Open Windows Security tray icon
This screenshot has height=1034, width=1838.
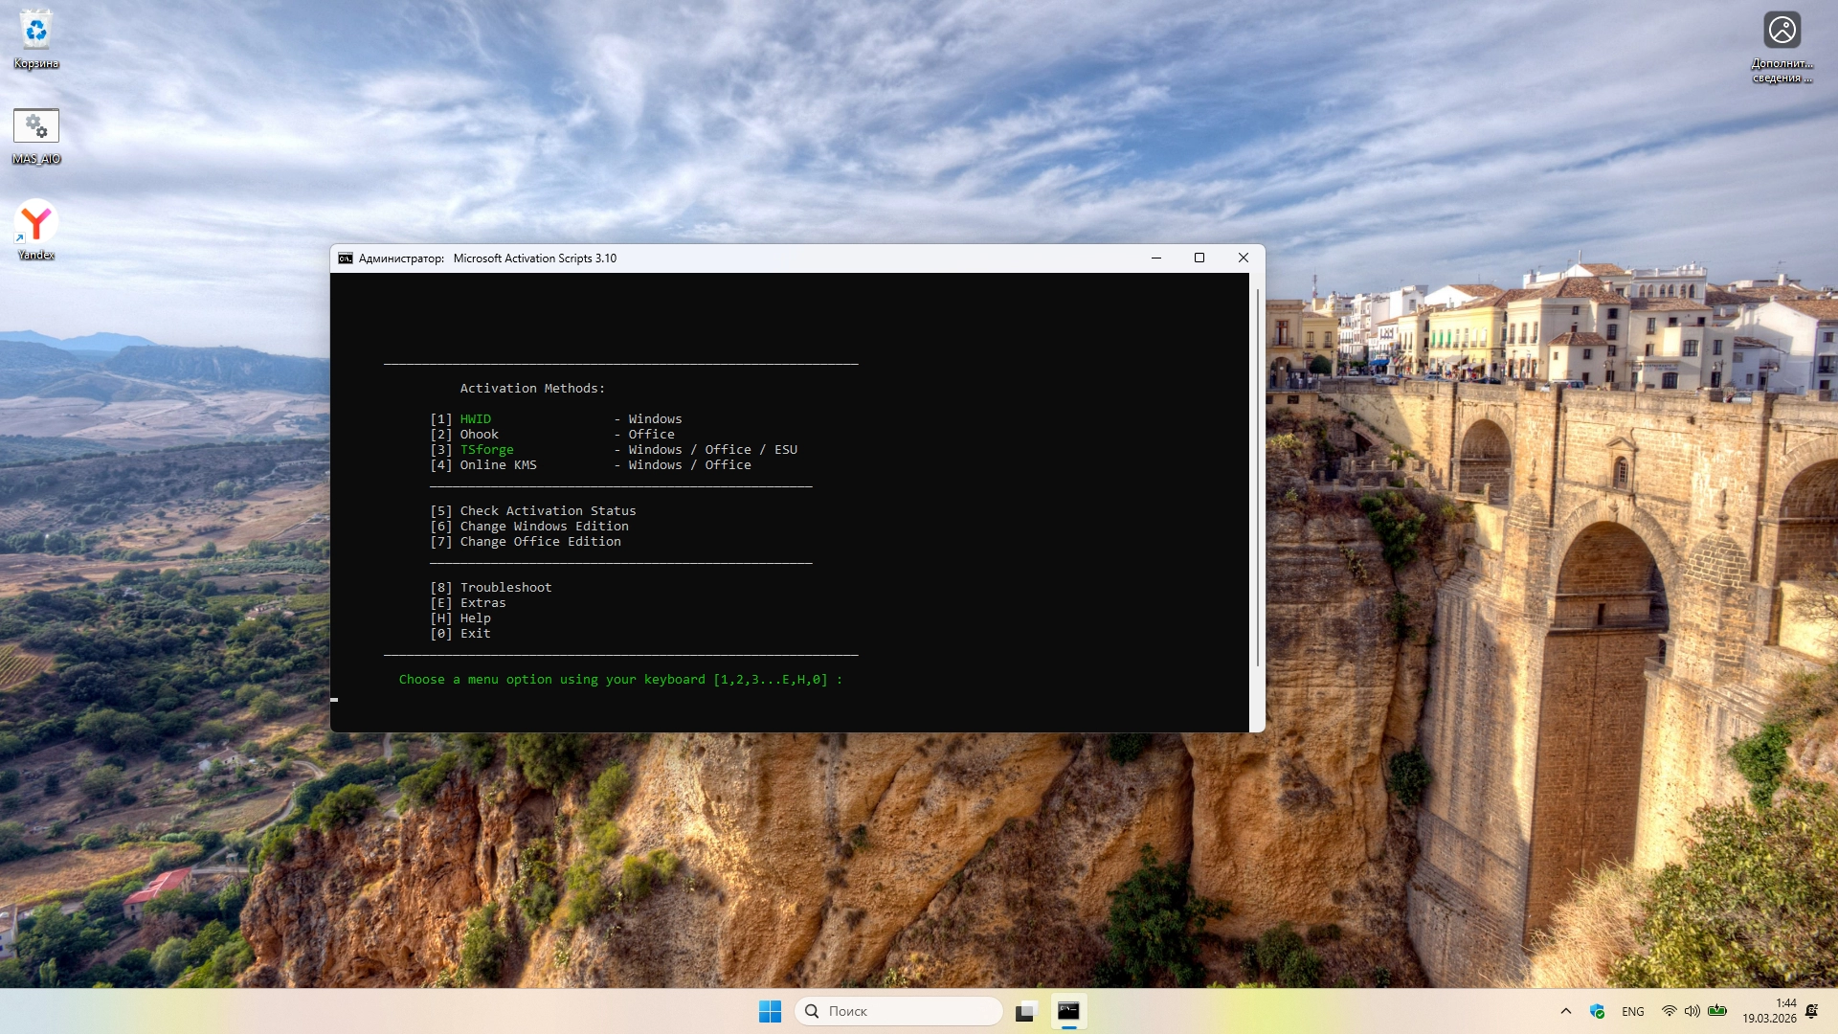pos(1597,1011)
